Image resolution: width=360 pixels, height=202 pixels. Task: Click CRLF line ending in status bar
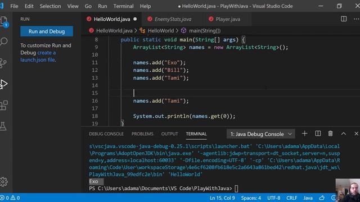pos(291,198)
